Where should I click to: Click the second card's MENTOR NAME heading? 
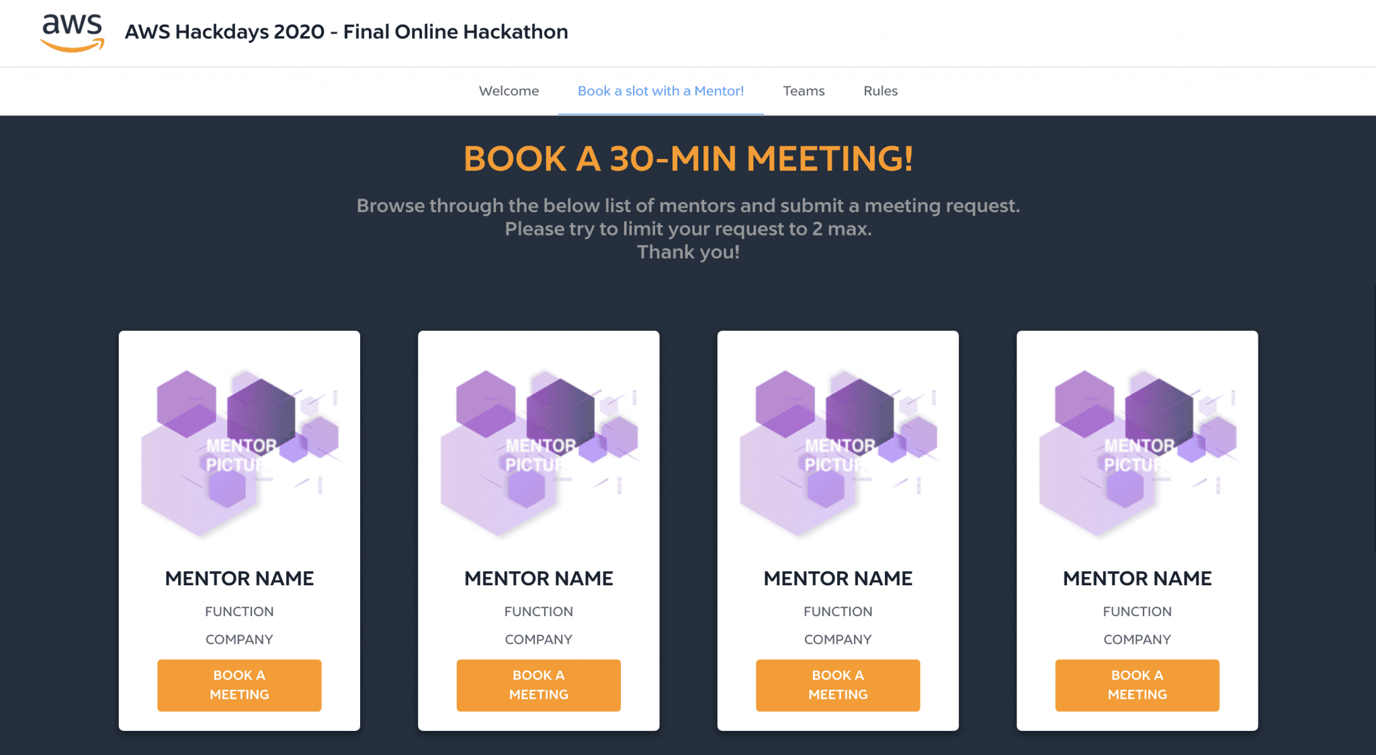pyautogui.click(x=538, y=578)
